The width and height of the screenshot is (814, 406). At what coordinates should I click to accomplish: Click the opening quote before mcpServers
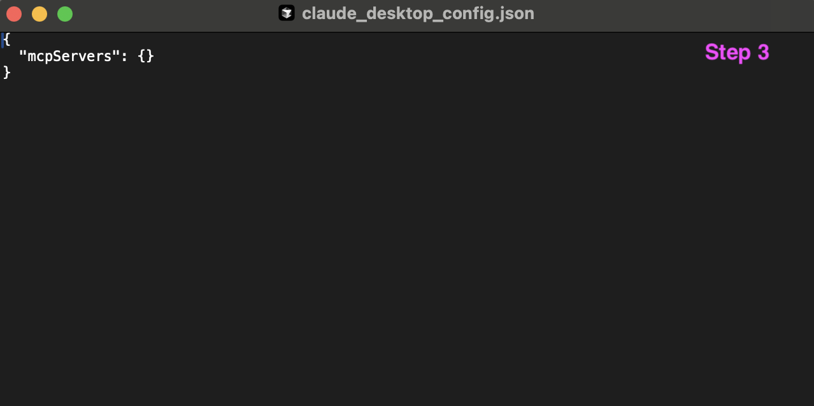pyautogui.click(x=24, y=53)
